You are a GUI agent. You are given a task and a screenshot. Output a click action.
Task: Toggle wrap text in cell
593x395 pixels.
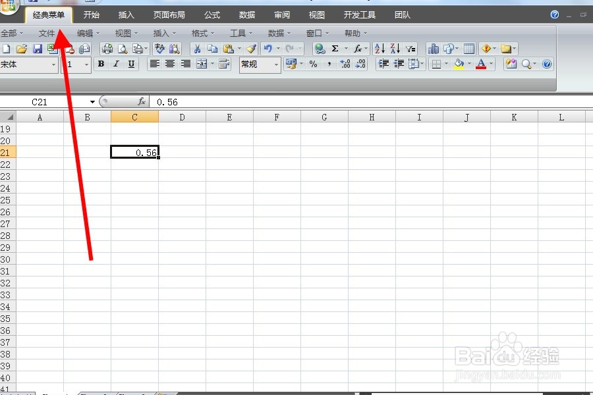pyautogui.click(x=224, y=65)
